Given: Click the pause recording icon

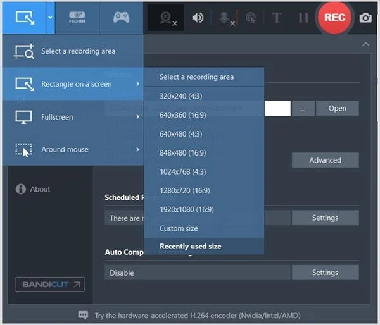Looking at the screenshot, I should click(303, 18).
